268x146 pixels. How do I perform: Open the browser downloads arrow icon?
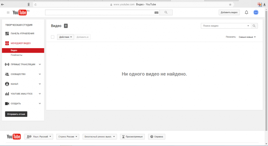click(265, 5)
